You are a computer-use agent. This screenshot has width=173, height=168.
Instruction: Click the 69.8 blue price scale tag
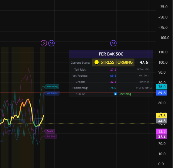161,93
